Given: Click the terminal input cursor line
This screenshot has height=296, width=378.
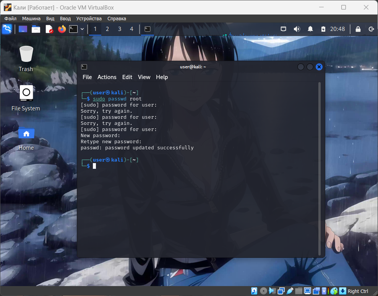Looking at the screenshot, I should click(94, 166).
